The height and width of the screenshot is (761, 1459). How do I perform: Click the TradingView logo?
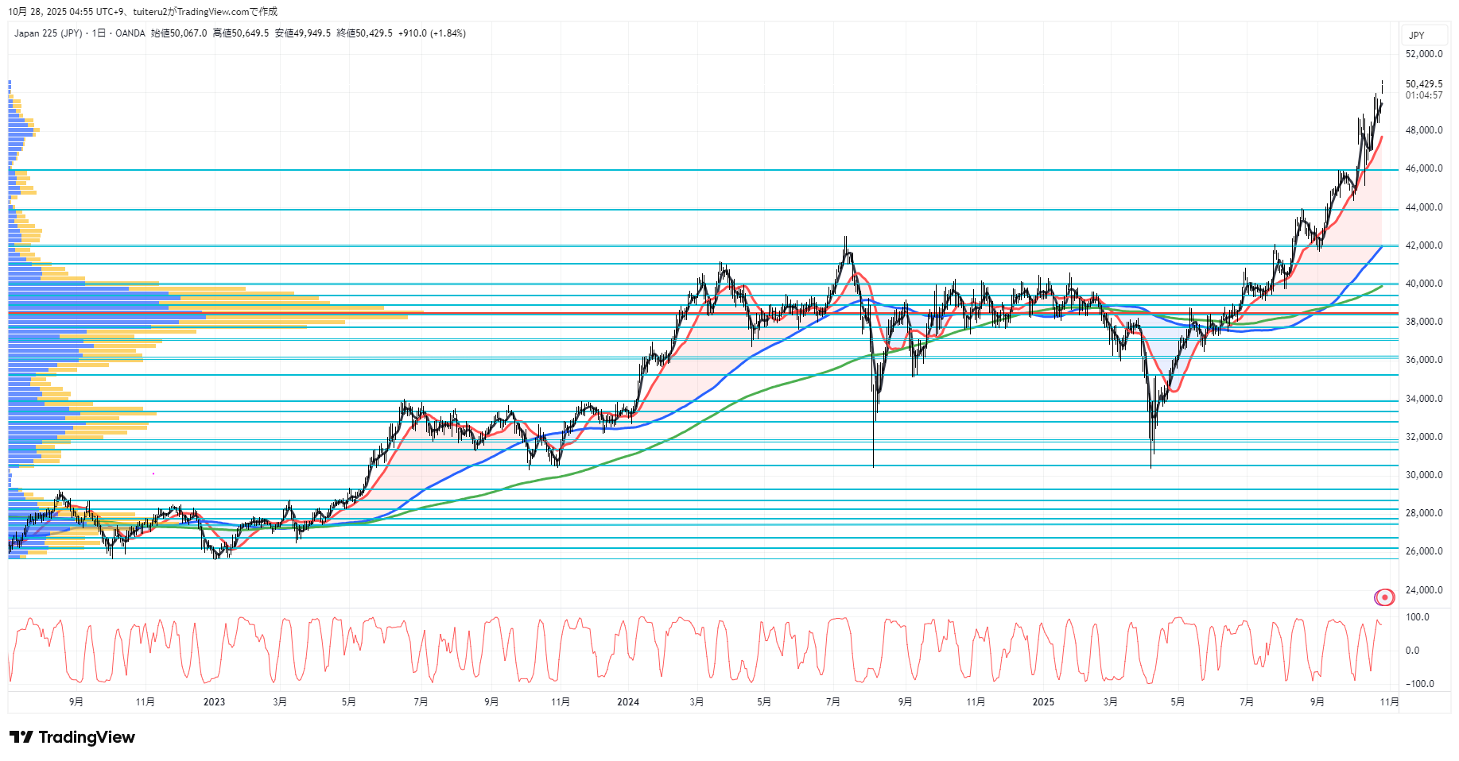72,737
